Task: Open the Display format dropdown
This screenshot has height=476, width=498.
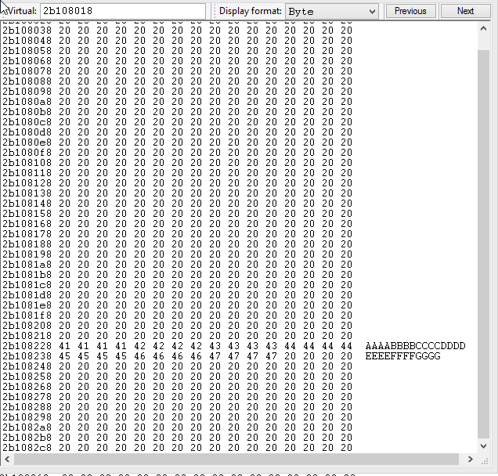Action: 330,11
